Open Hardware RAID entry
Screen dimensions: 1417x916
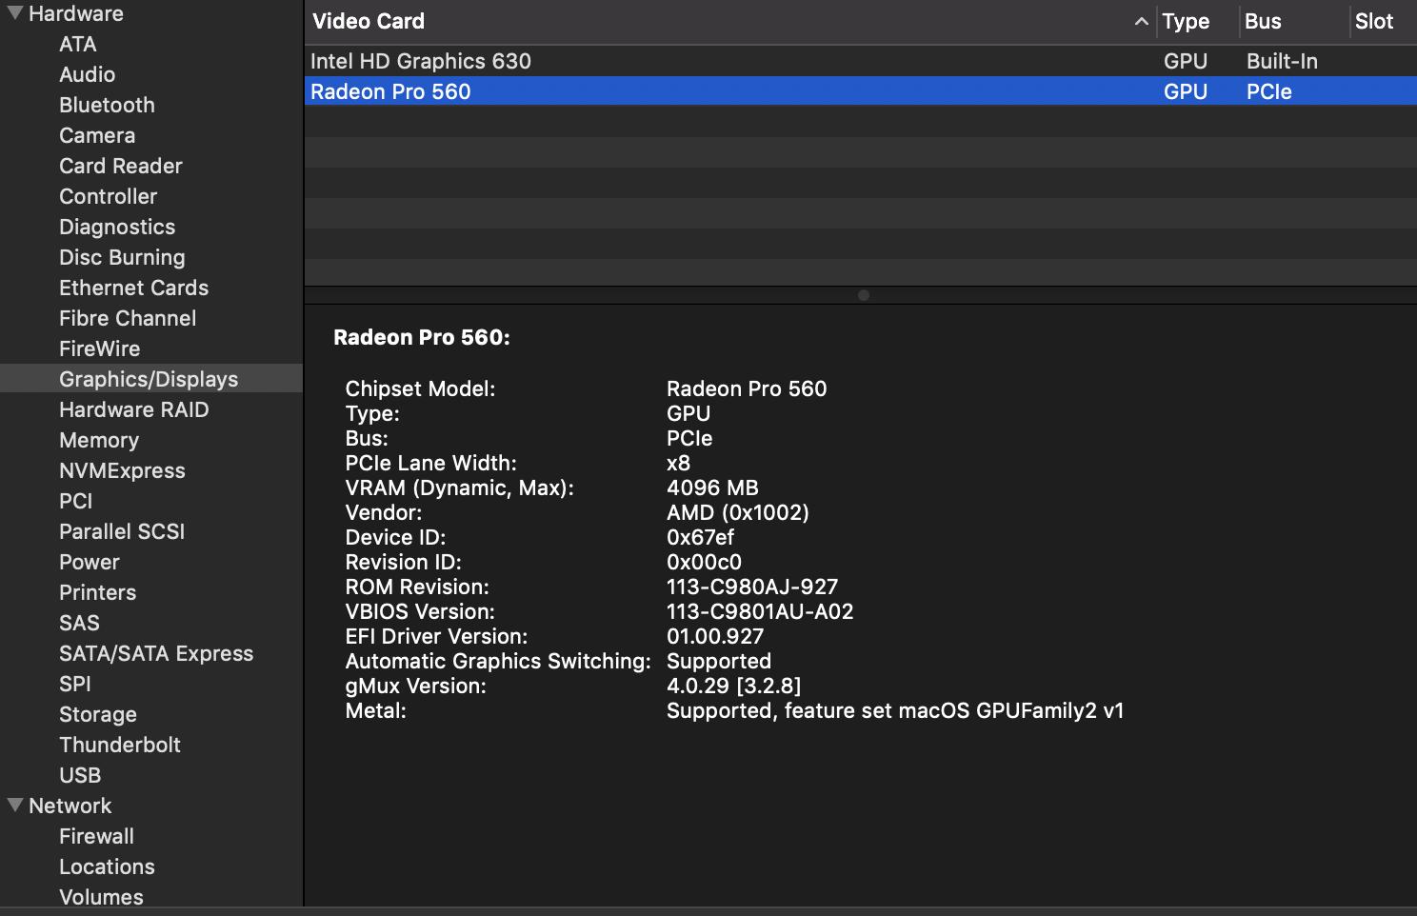click(134, 409)
